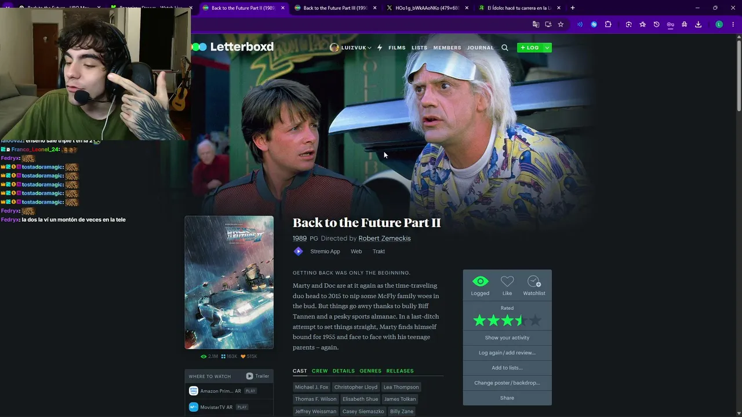
Task: Open the browser downloads icon
Action: [699, 24]
